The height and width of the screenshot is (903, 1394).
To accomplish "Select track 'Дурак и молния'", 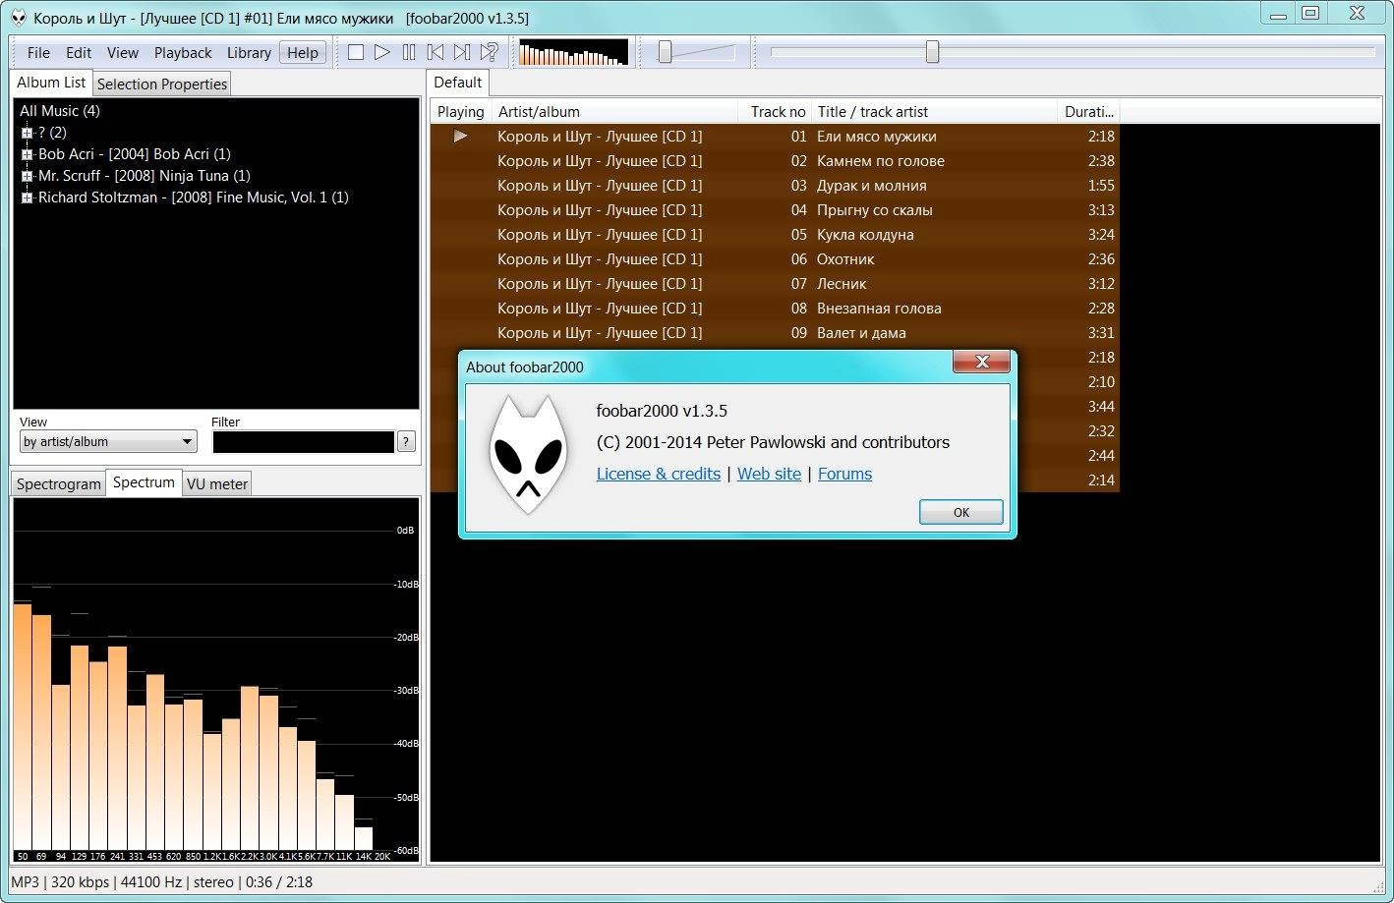I will click(776, 186).
